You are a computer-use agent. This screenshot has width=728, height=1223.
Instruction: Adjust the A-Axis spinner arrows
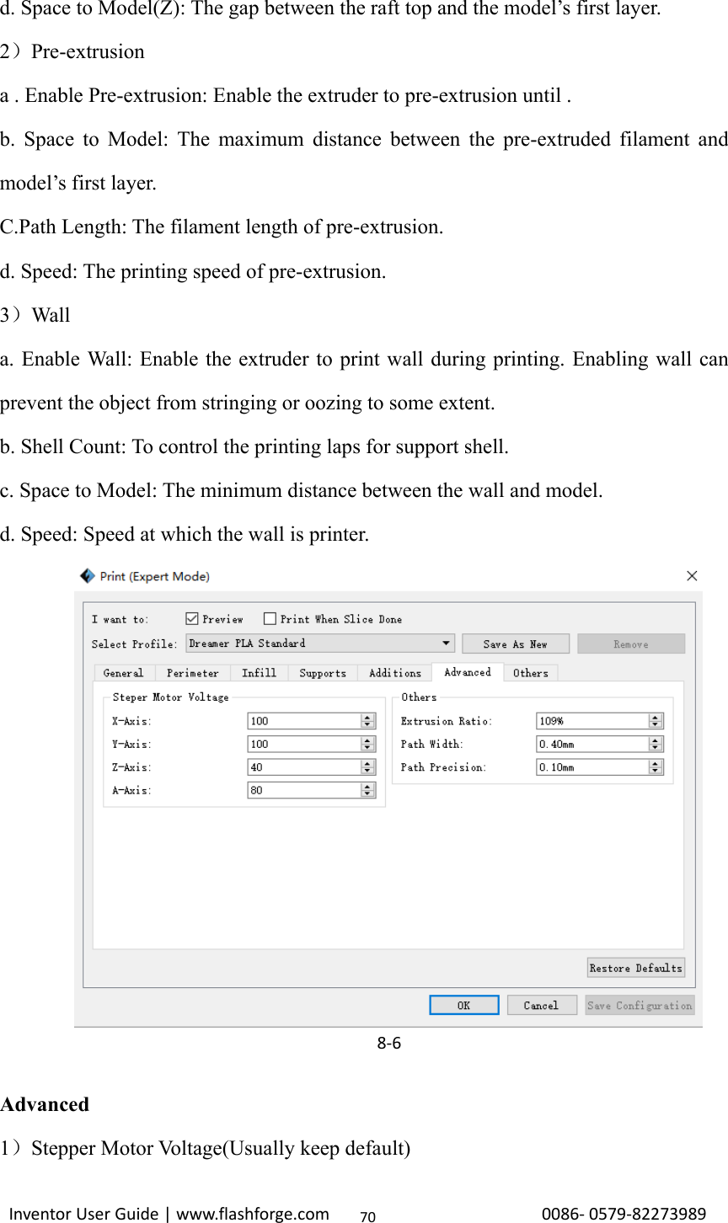[x=367, y=790]
